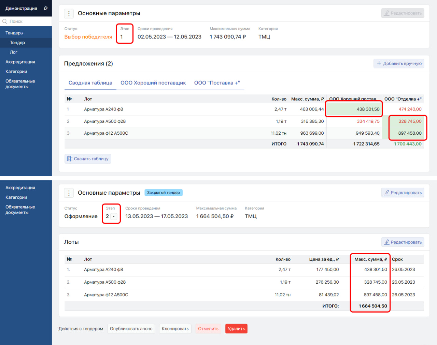
Task: Open Тендеры in the sidebar
Action: pyautogui.click(x=14, y=33)
